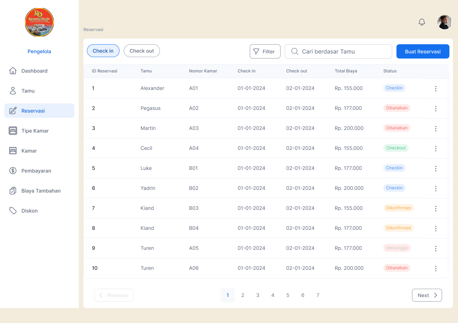Toggle the Checkin status badge on Alexander's row

click(x=394, y=88)
